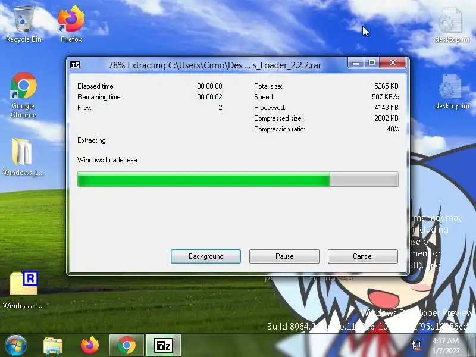476x357 pixels.
Task: Click the compressed size value 2002 KB
Action: (386, 118)
